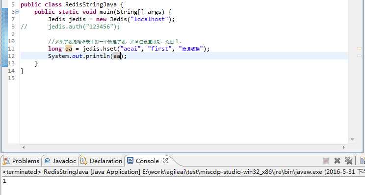Screen dimensions: 365x195
Task: Open the Problems tab
Action: coord(21,161)
